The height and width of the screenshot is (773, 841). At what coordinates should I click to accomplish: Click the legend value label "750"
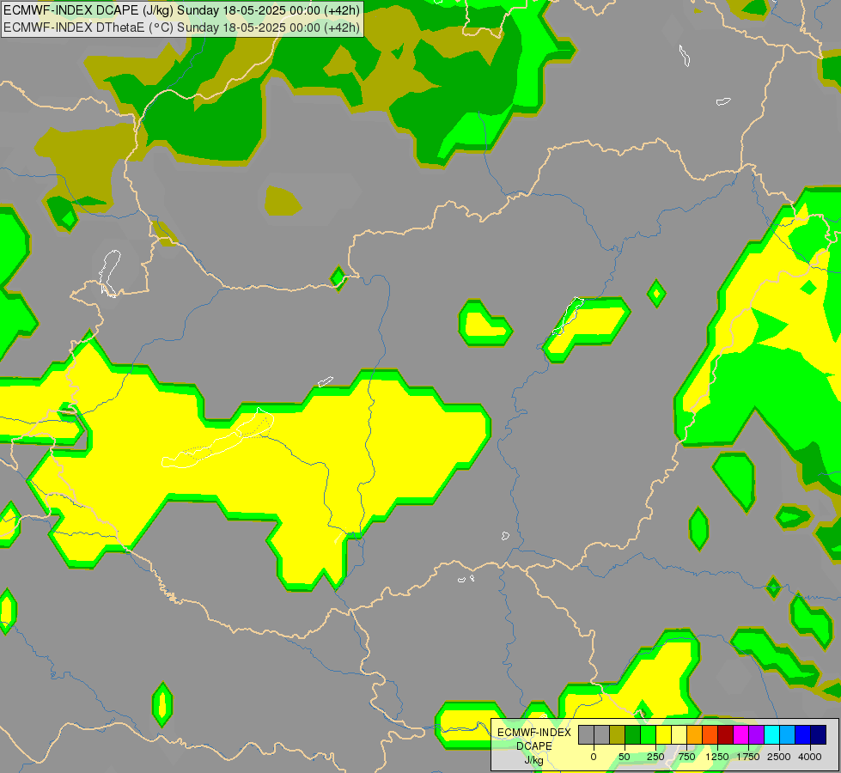point(686,757)
